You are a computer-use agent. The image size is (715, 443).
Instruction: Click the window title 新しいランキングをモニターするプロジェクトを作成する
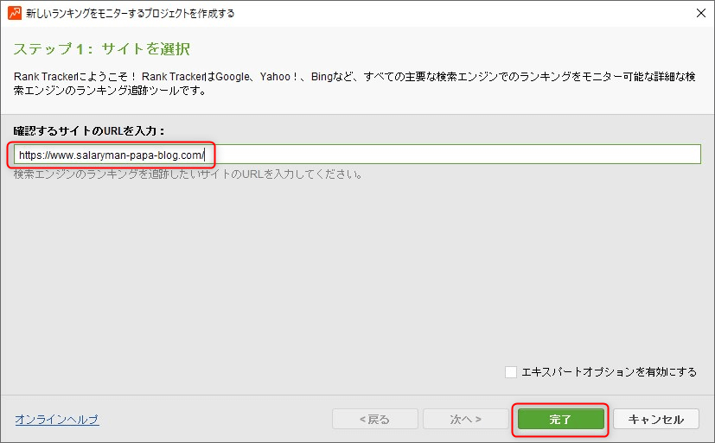pyautogui.click(x=130, y=13)
